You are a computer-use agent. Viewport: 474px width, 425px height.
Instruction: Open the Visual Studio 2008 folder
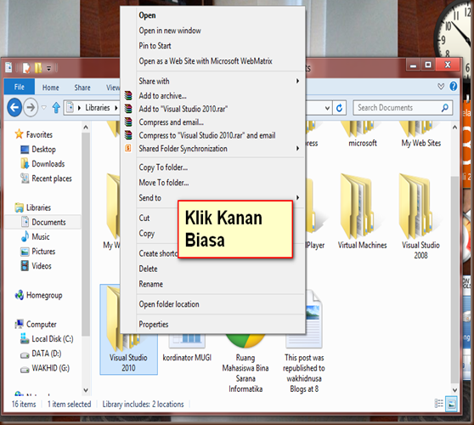(x=420, y=216)
